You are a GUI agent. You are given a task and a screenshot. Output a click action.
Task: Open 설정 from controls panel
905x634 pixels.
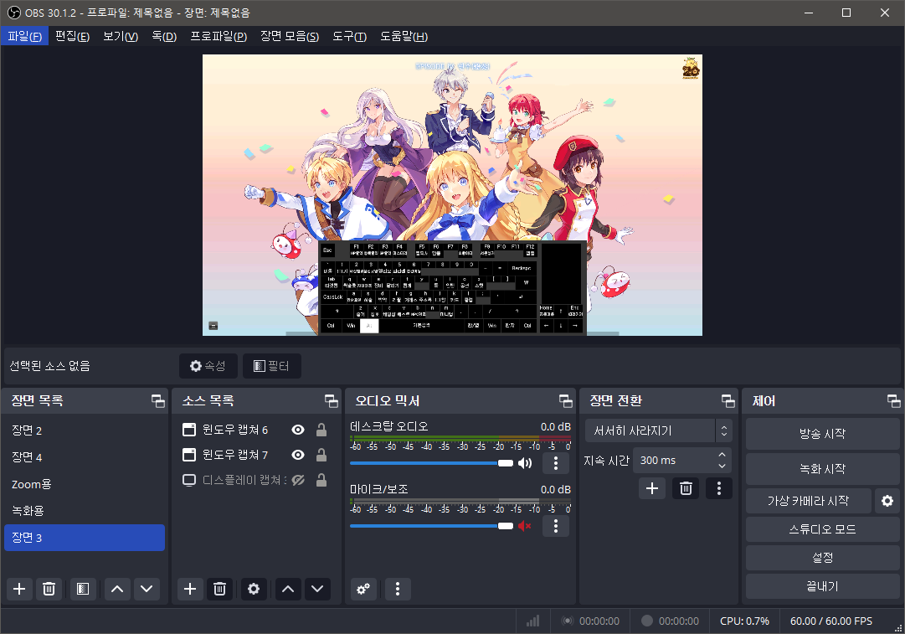[822, 557]
